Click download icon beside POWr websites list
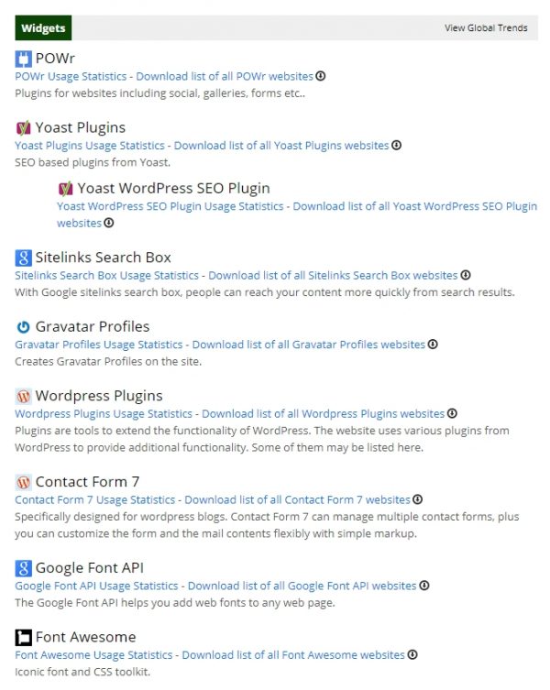The width and height of the screenshot is (550, 690). [321, 76]
